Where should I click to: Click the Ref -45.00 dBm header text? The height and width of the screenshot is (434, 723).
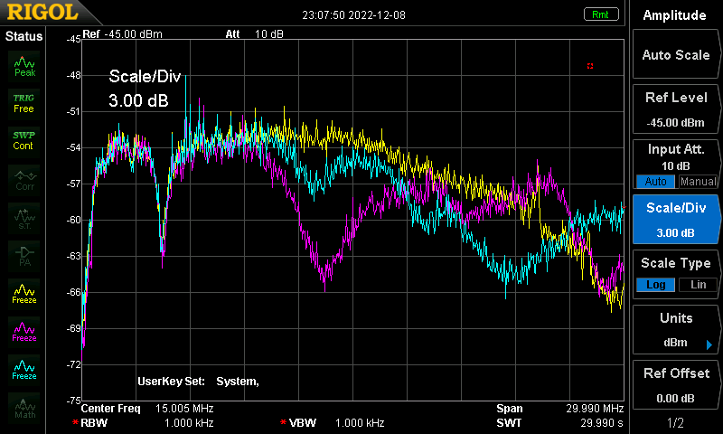122,33
